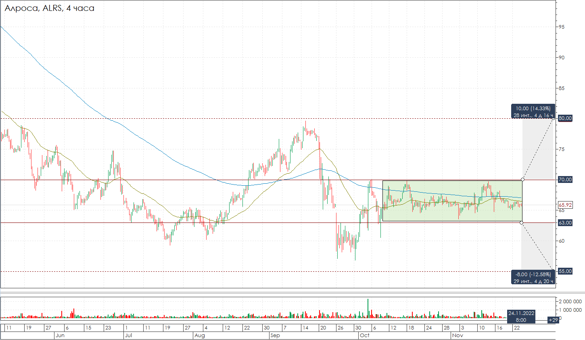Click the tallest green volume bar in October
This screenshot has height=340, width=585.
pos(368,309)
